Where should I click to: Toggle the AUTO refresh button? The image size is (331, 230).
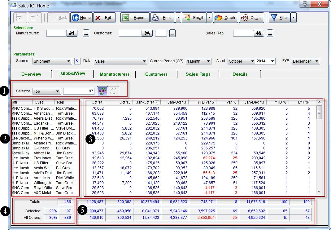click(x=102, y=91)
